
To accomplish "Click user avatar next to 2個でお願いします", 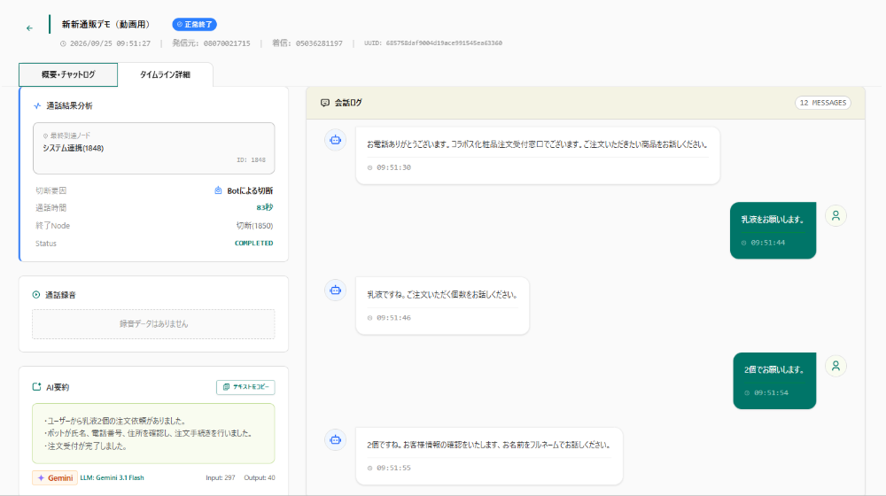I will pos(835,366).
